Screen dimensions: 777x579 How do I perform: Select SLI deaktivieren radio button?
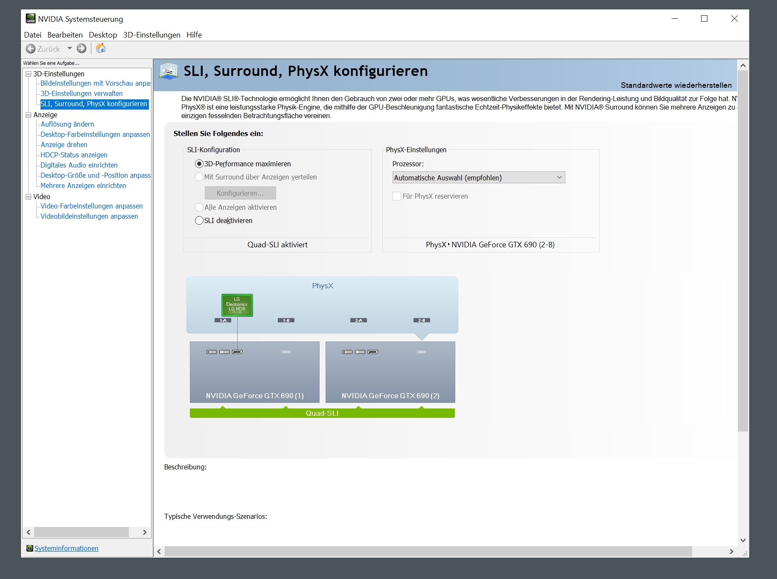[199, 220]
